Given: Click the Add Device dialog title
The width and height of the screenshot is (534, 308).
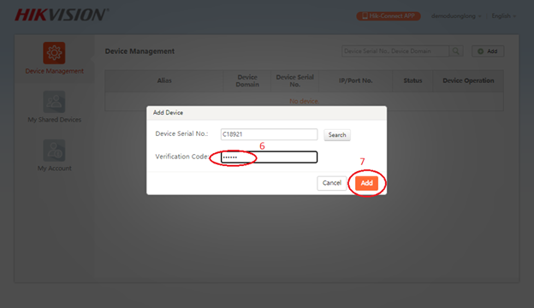Looking at the screenshot, I should tap(168, 113).
